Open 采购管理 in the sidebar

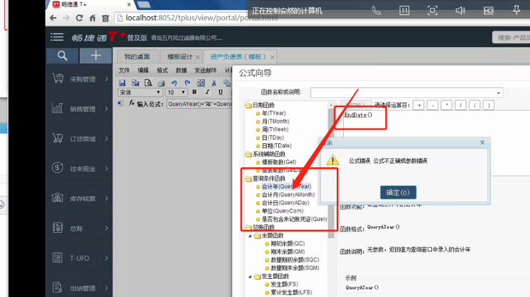pos(79,79)
